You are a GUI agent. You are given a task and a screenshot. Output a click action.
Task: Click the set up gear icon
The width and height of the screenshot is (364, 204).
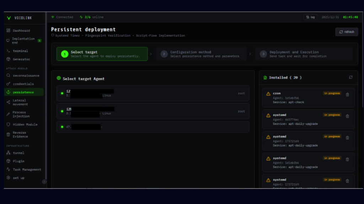tap(8, 178)
